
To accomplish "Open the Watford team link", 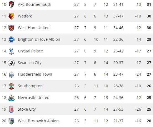I will click(x=25, y=16).
